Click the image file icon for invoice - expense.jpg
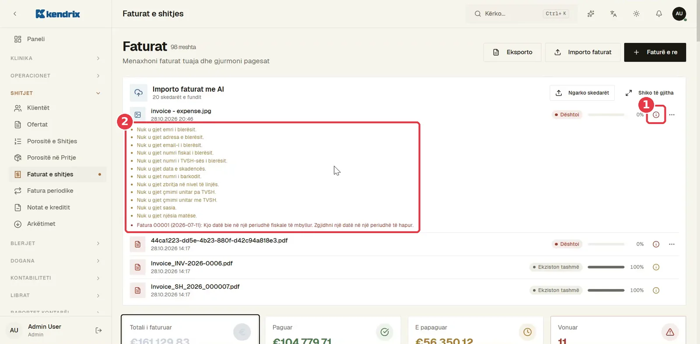Viewport: 700px width, 344px height. [138, 115]
